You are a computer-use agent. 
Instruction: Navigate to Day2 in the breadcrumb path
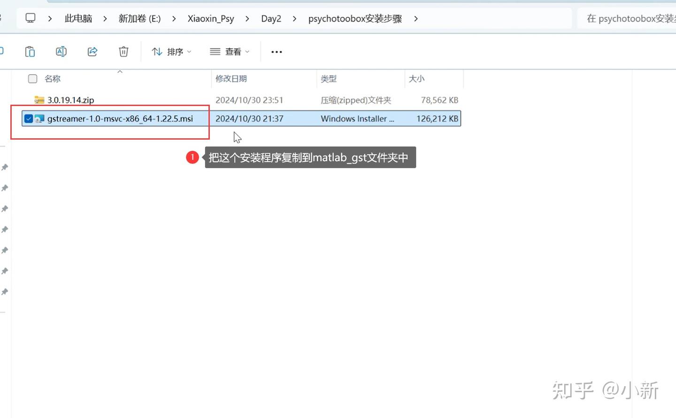(x=271, y=18)
